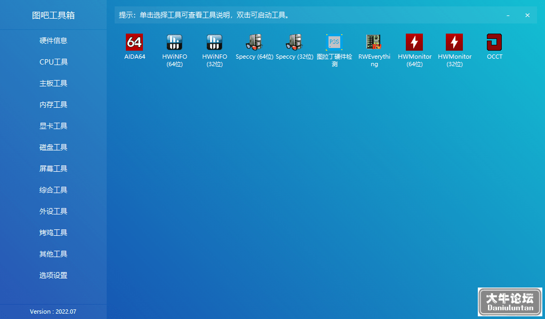
Task: Open 选项设置 in the sidebar
Action: (53, 275)
